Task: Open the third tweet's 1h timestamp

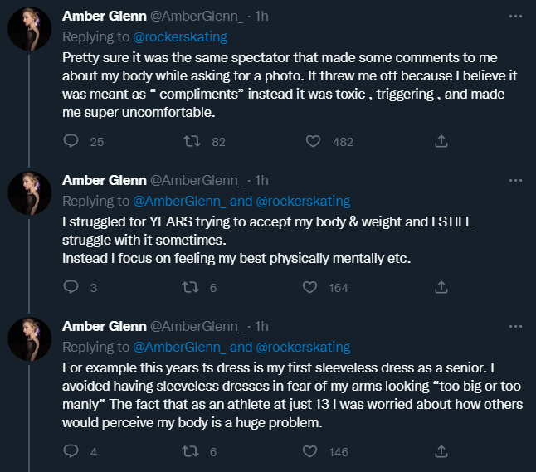Action: tap(261, 327)
